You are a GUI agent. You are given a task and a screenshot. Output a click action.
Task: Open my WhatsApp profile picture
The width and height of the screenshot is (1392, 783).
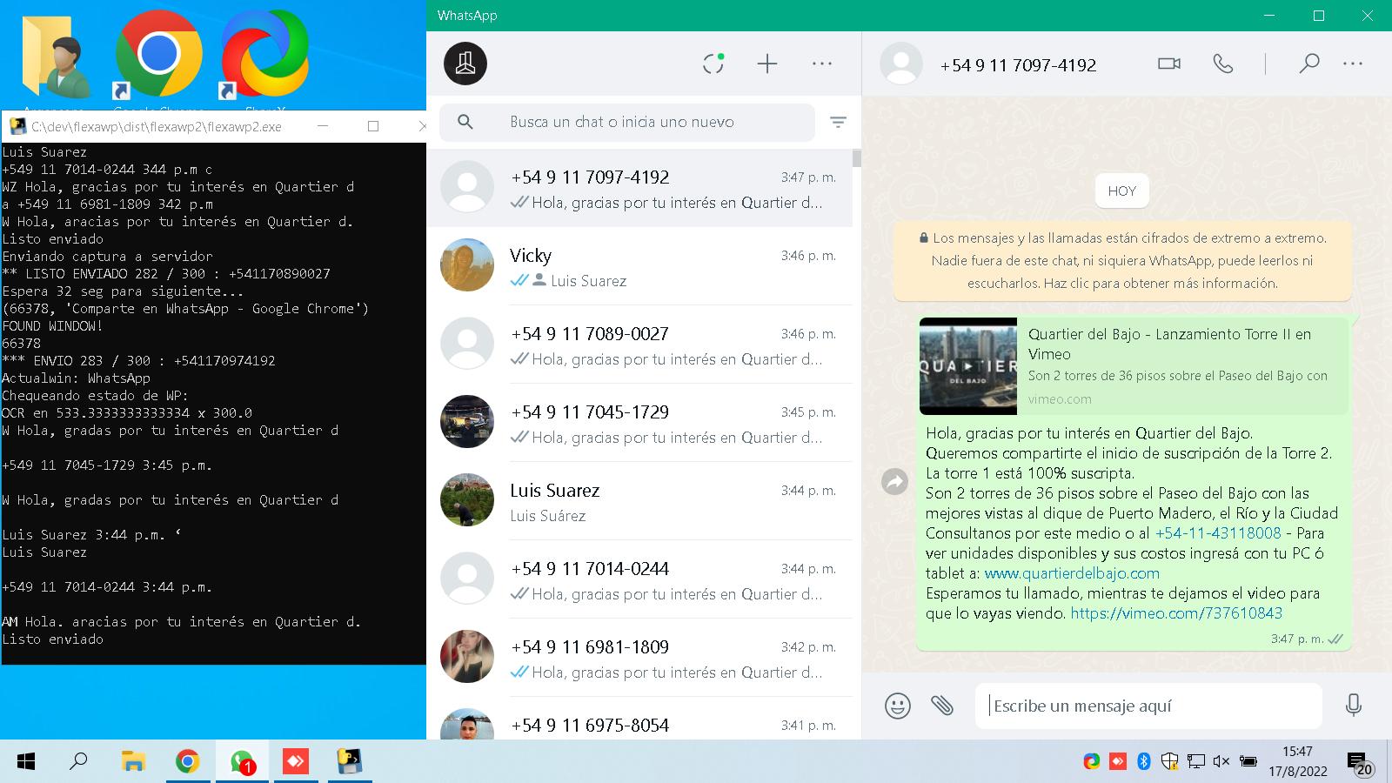pos(465,64)
